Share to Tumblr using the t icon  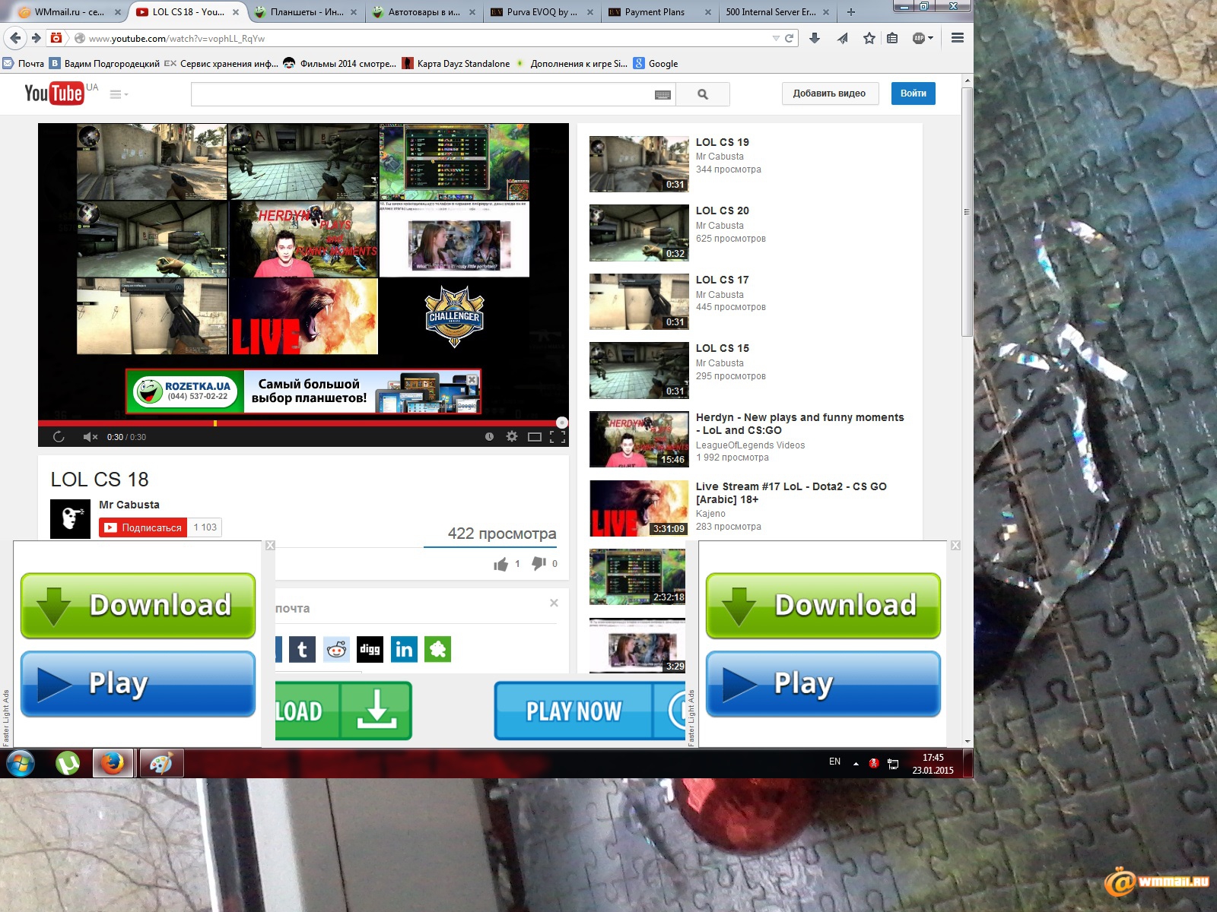[x=302, y=649]
